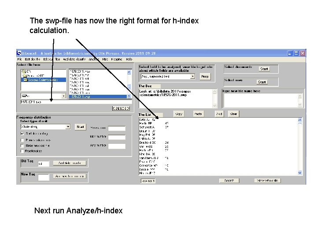Click the C:\ folder icon in the tree
Viewport: 317px width, 238px height.
pos(24,71)
